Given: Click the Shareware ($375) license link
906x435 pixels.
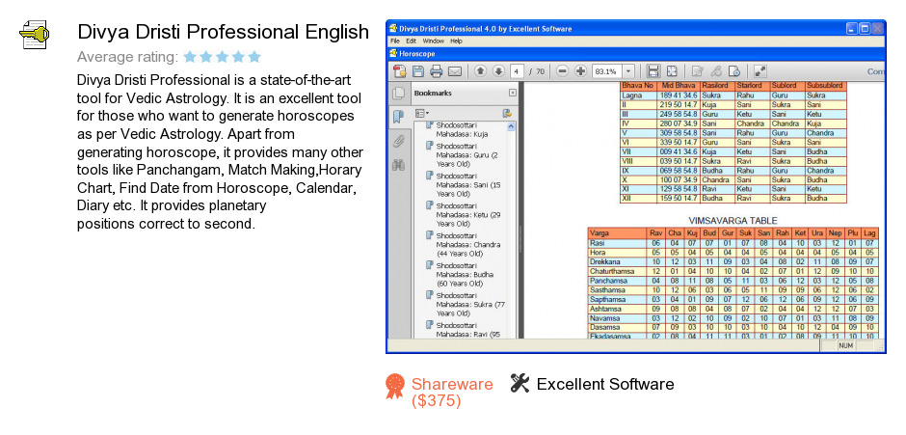Looking at the screenshot, I should point(452,392).
